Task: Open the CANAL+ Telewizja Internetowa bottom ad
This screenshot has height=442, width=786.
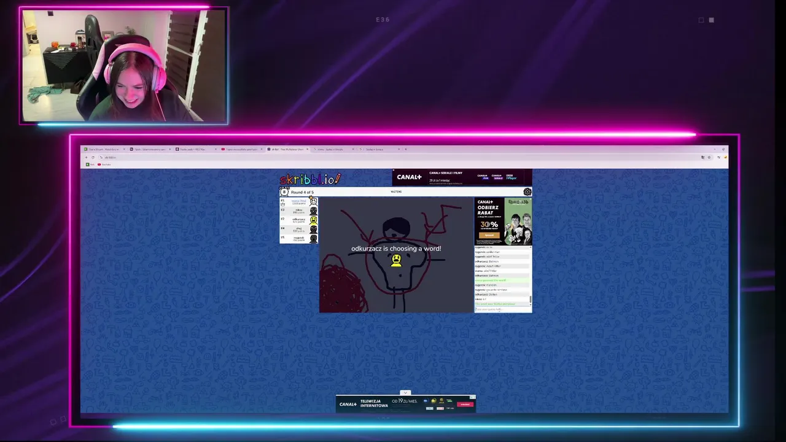Action: (x=405, y=404)
